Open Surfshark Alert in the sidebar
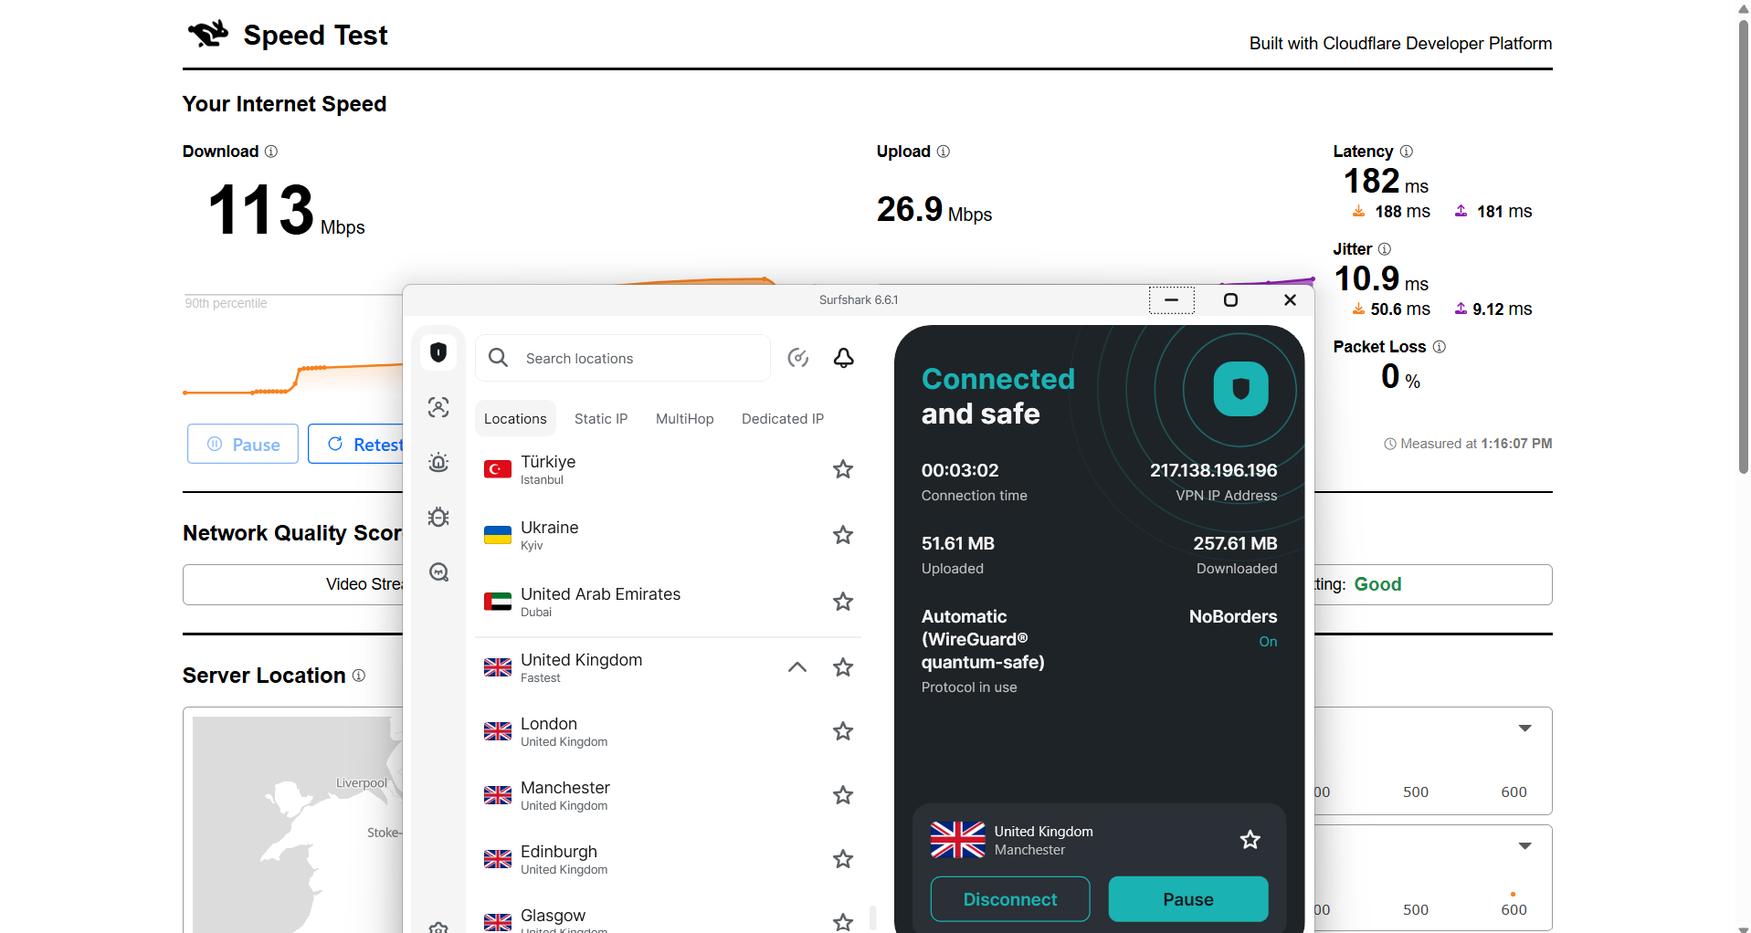1751x933 pixels. coord(438,463)
